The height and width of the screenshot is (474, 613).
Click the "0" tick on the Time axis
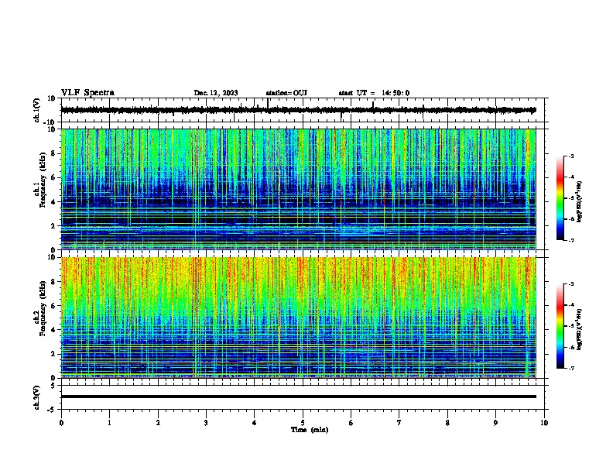(61, 423)
